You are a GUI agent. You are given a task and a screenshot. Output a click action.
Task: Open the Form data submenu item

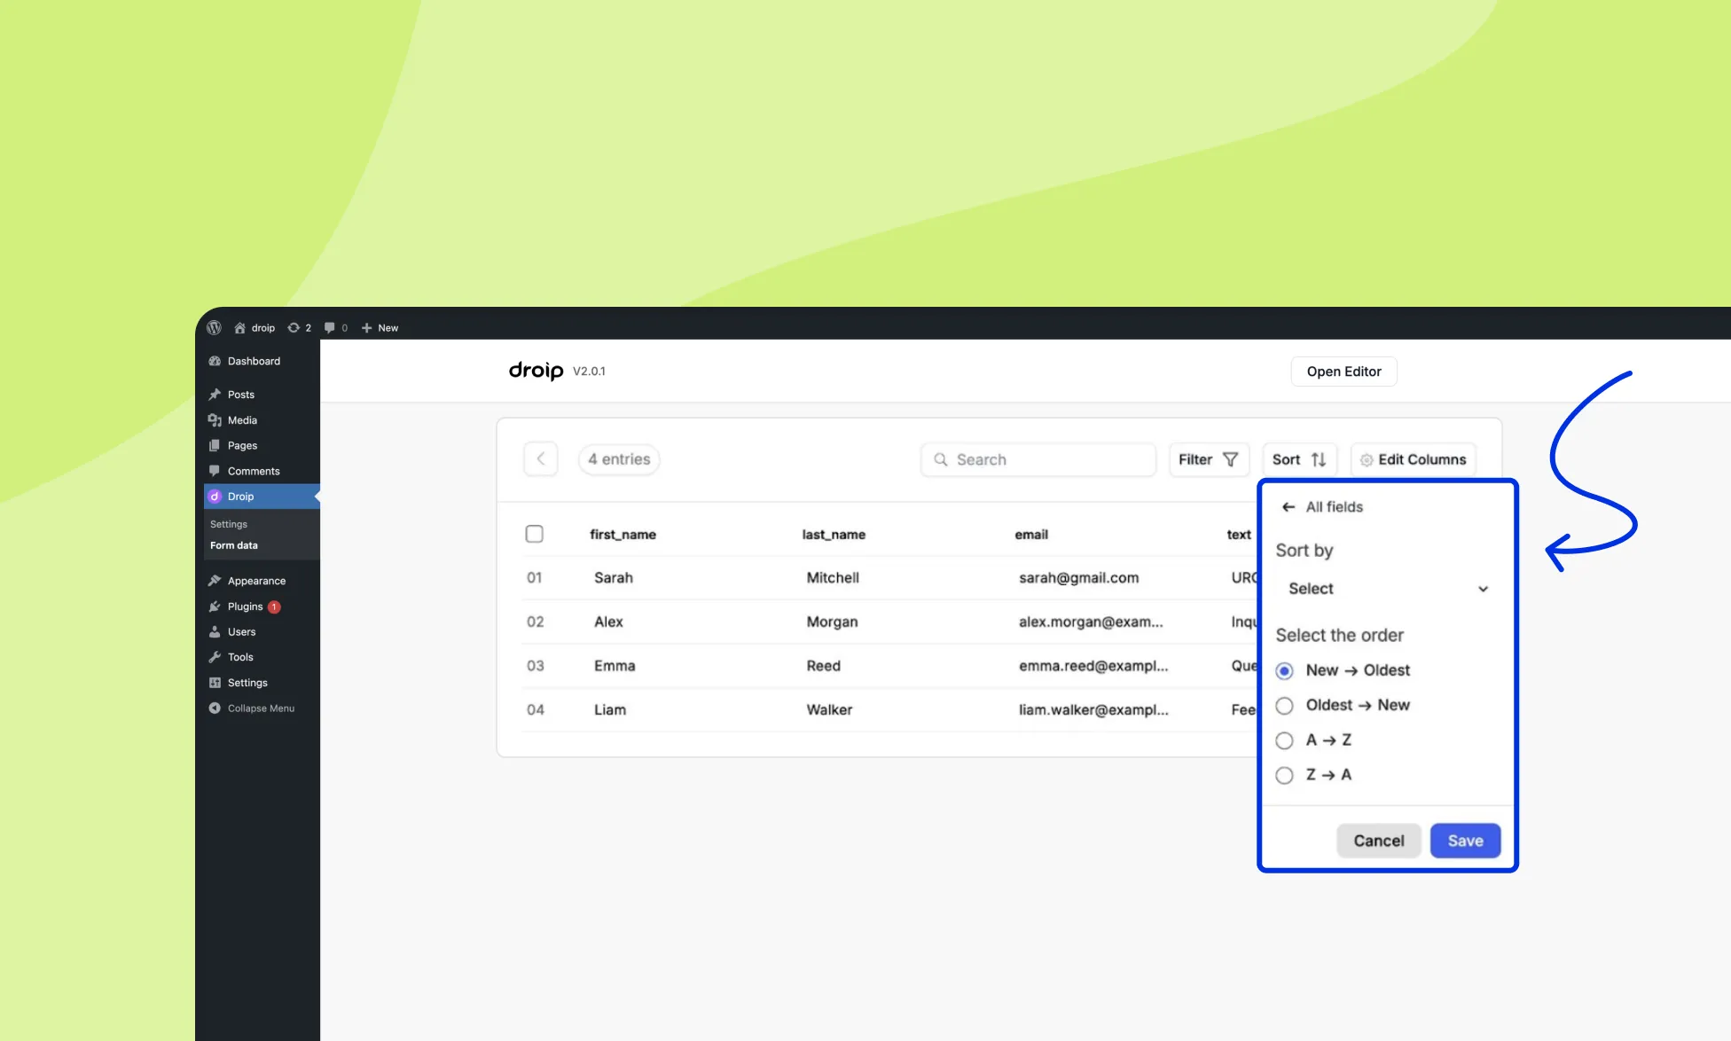(x=234, y=545)
